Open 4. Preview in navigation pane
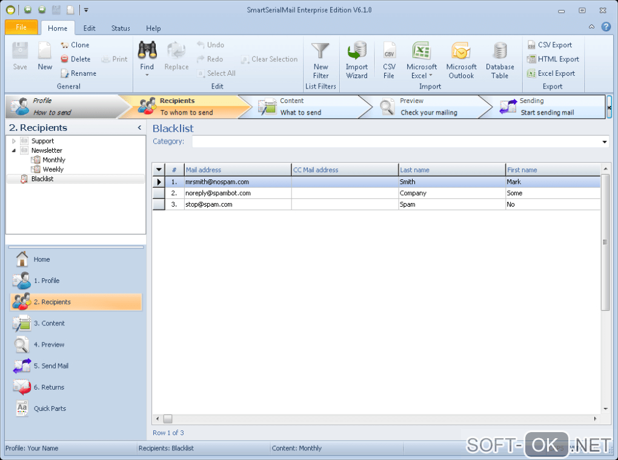This screenshot has height=460, width=618. click(x=76, y=344)
